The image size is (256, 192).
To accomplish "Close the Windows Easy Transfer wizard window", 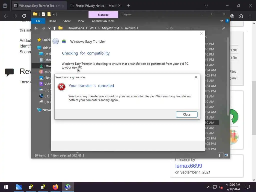I will [x=201, y=33].
